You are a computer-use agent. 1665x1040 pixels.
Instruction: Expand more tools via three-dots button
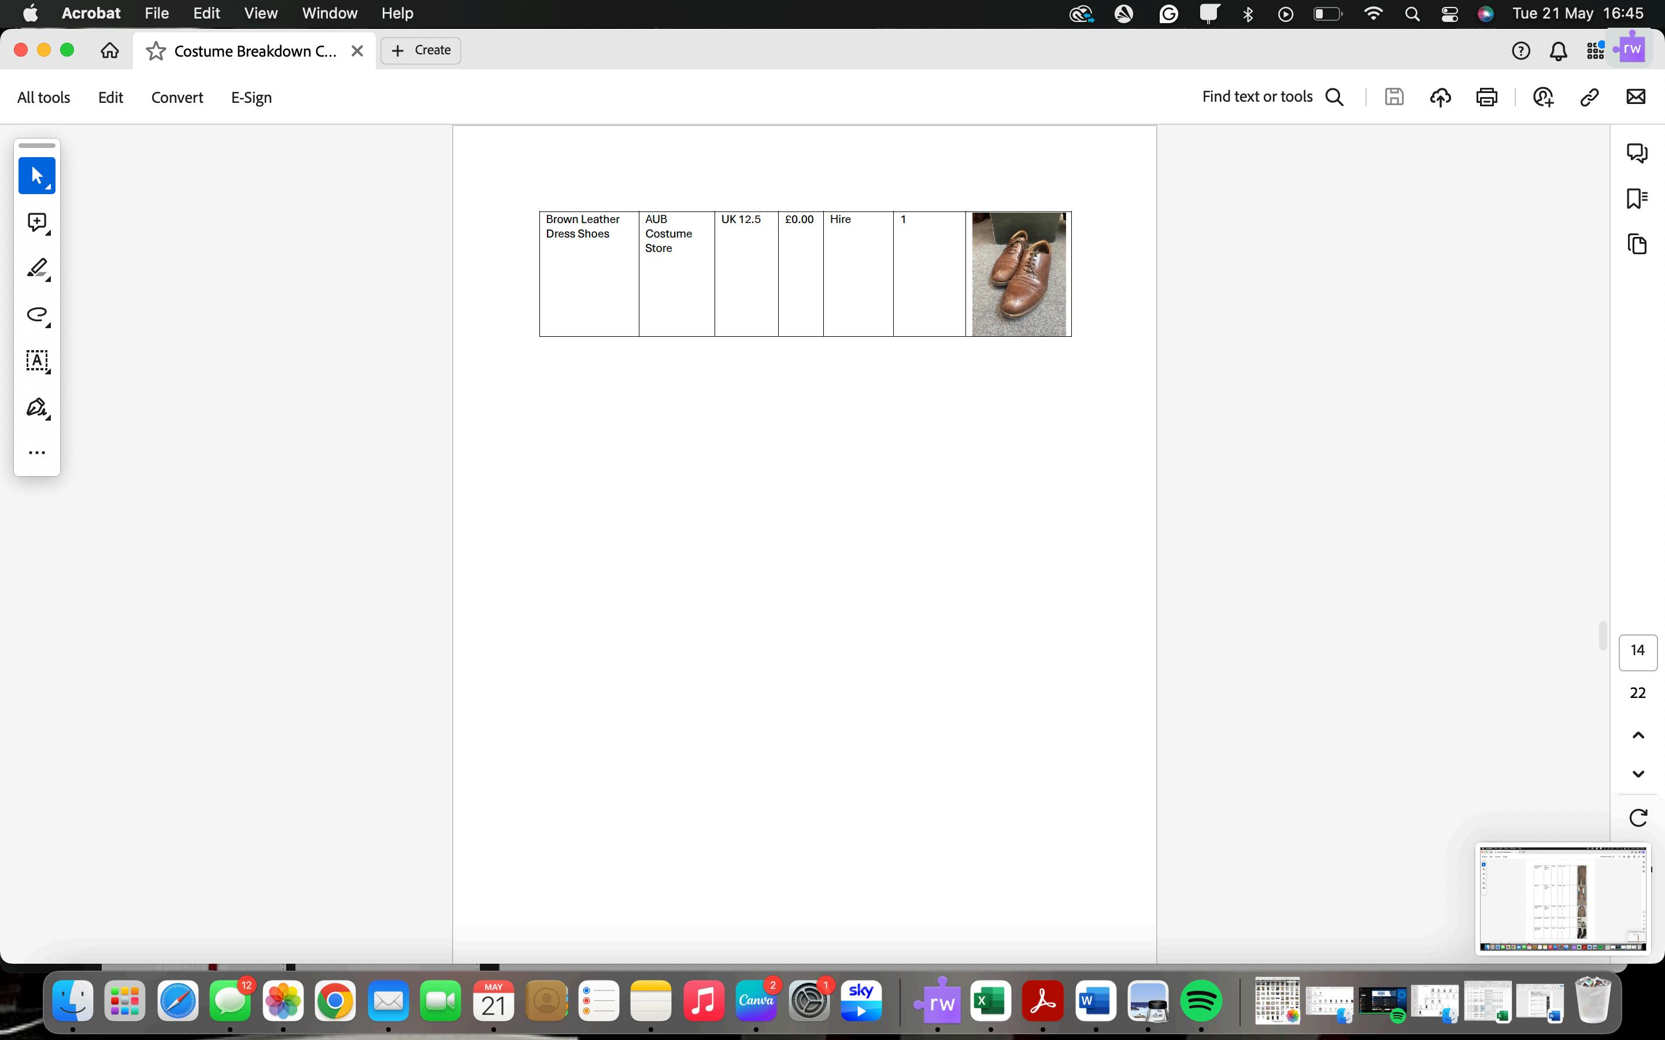point(36,452)
